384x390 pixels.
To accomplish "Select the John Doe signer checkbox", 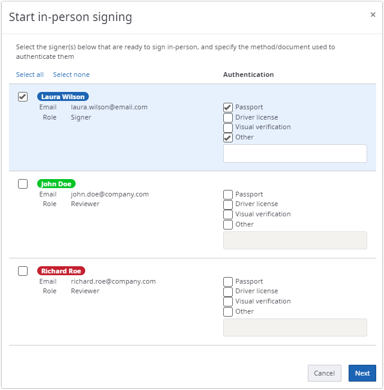I will pos(23,184).
